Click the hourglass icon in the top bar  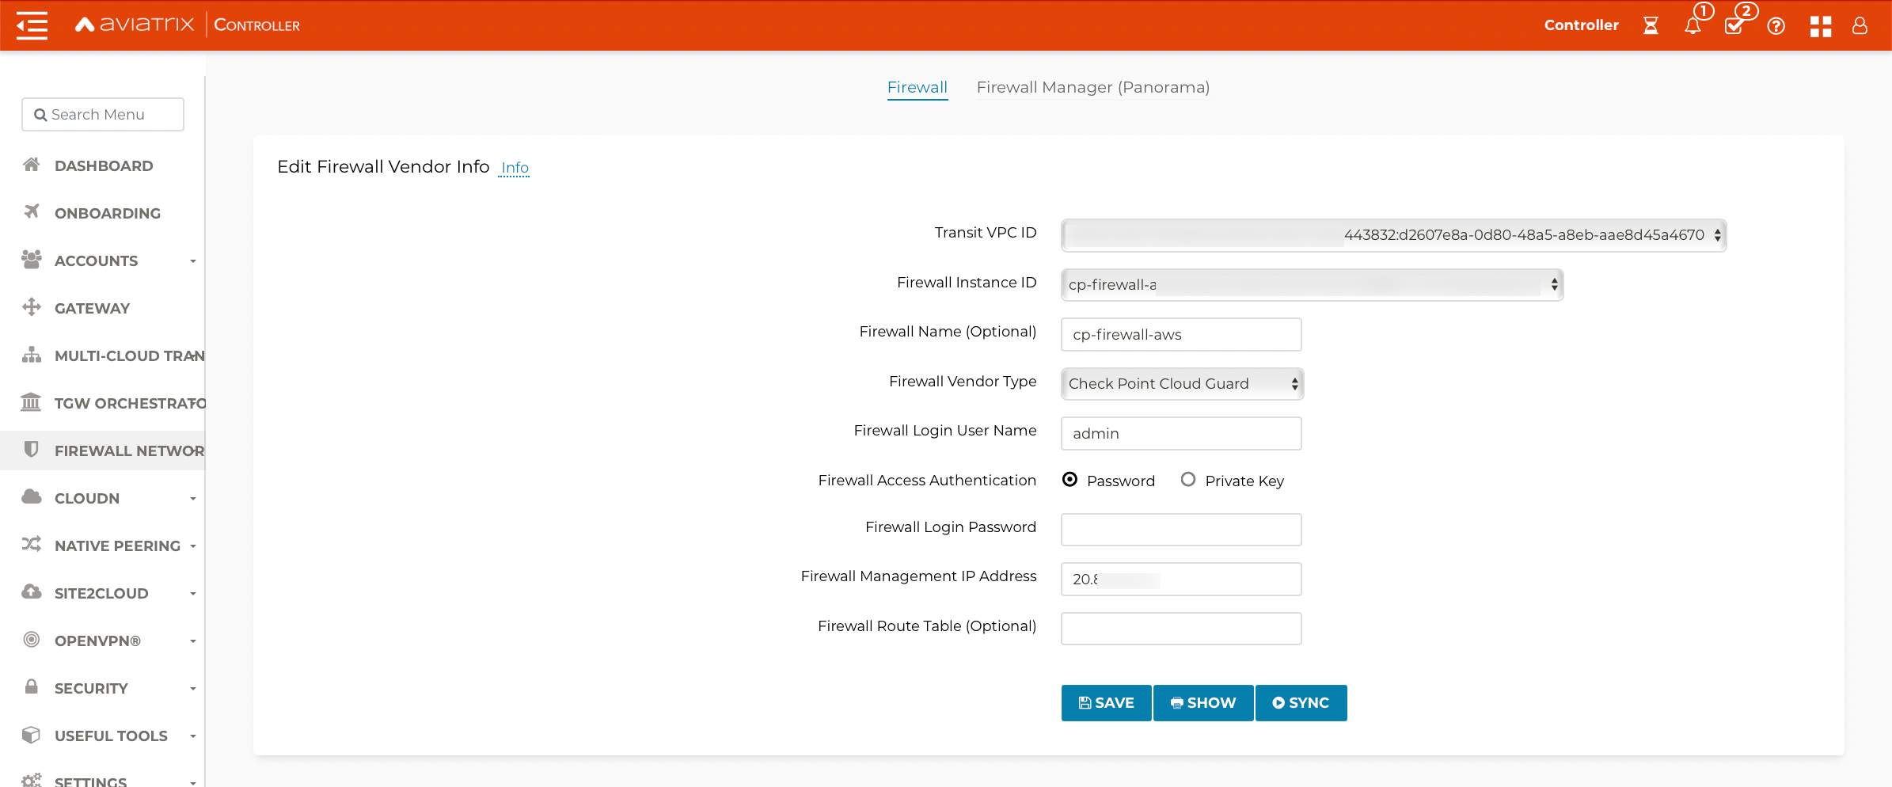[1651, 26]
